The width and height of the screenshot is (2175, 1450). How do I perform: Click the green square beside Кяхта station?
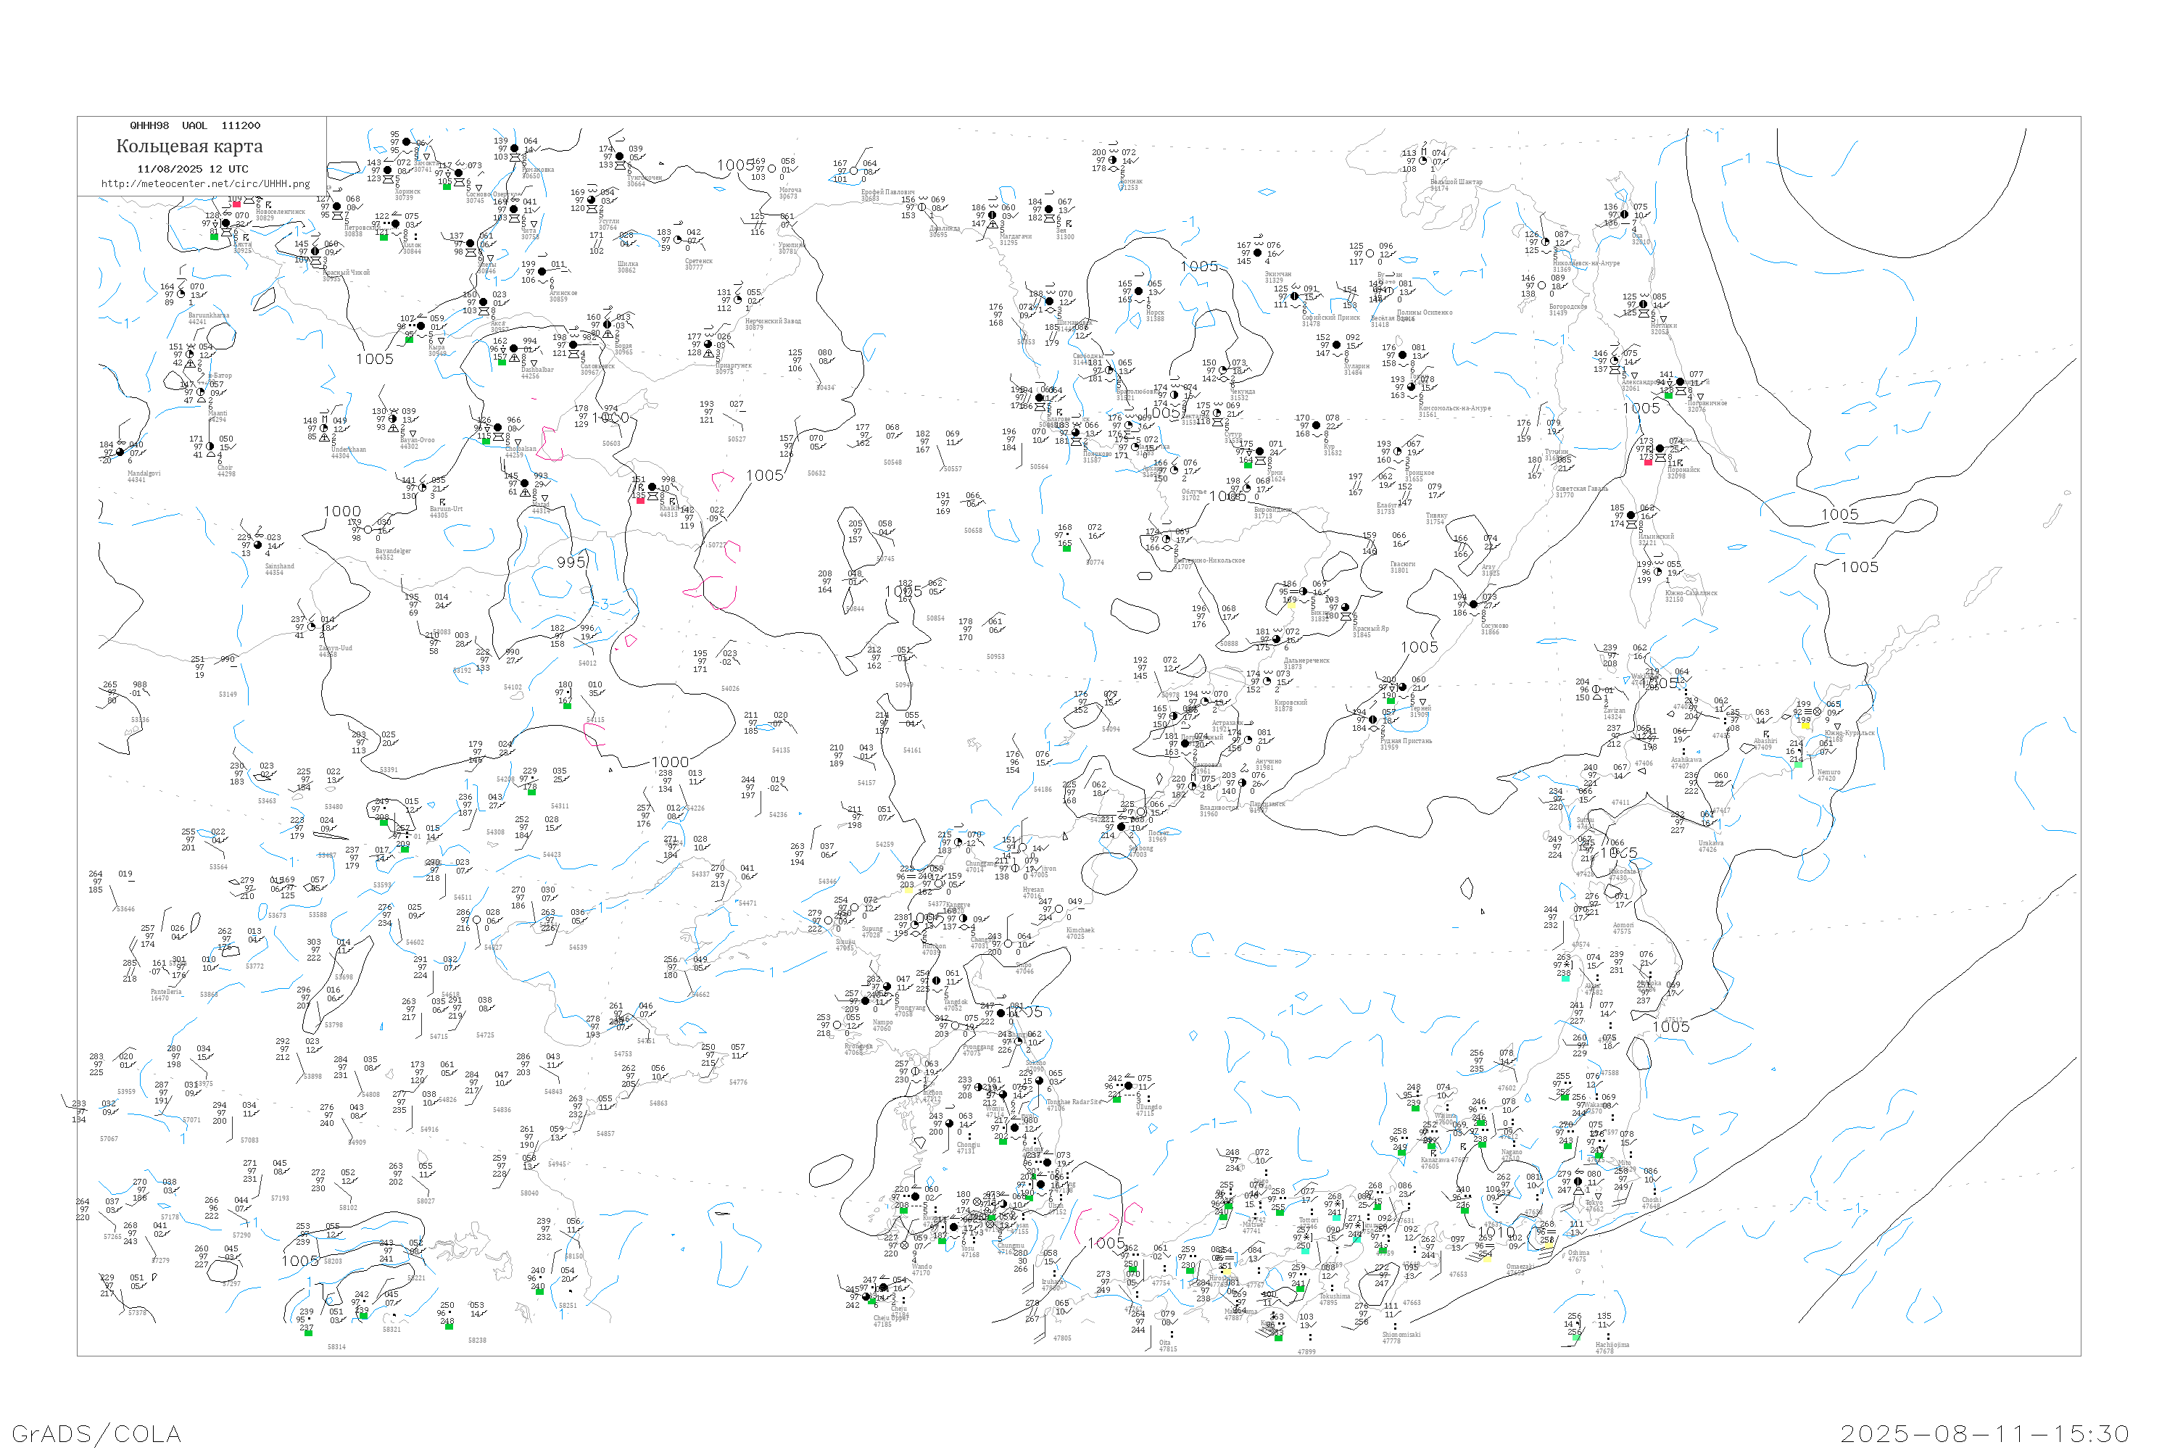coord(214,237)
